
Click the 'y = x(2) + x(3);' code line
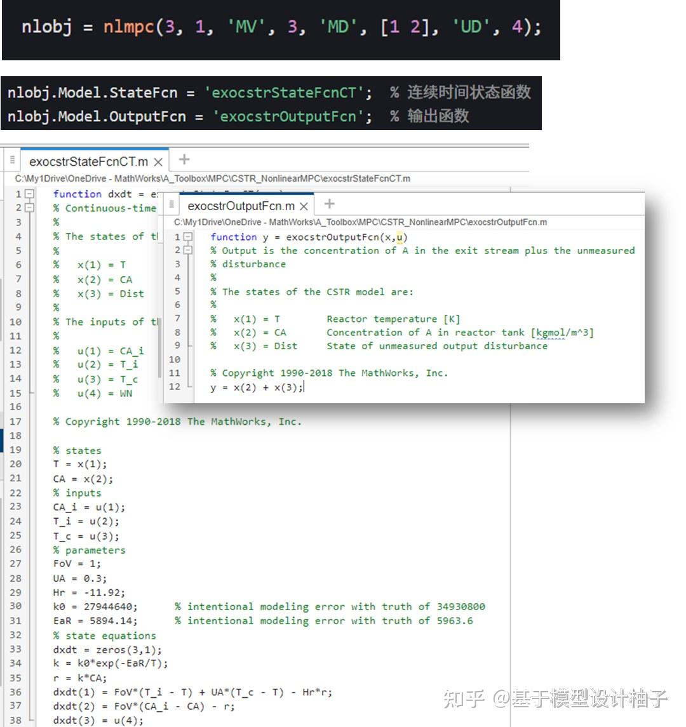[x=257, y=387]
